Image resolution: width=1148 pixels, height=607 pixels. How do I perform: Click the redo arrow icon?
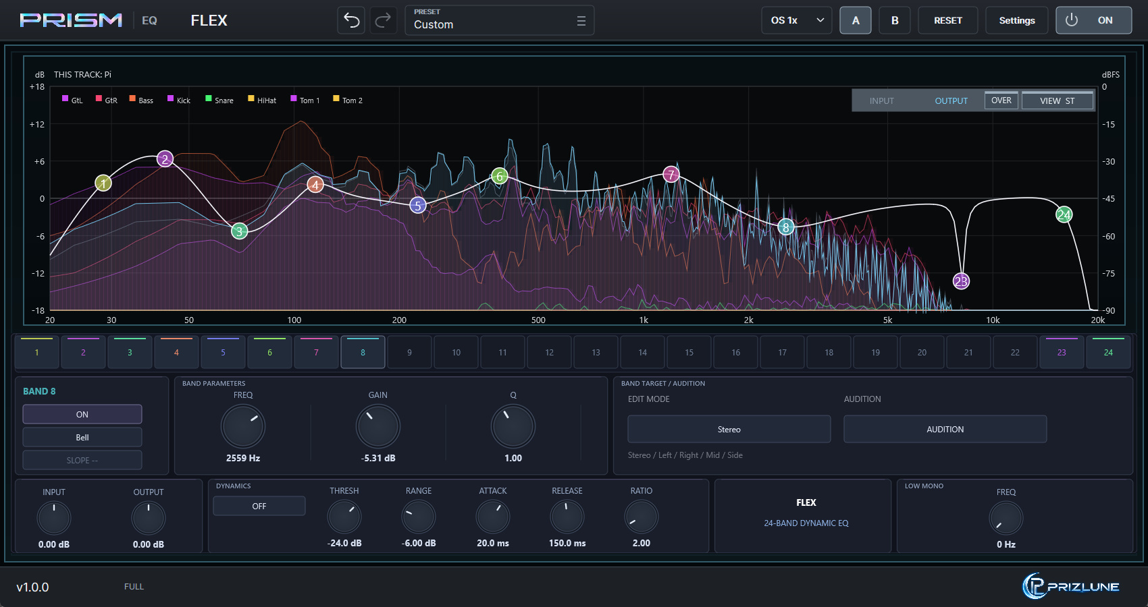click(x=383, y=20)
